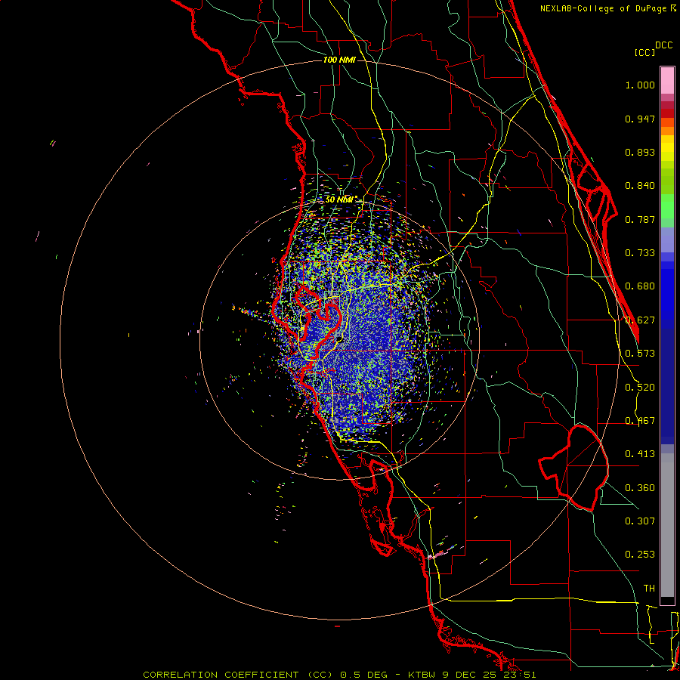
Task: Pick the dark red color bar segment
Action: tap(667, 113)
